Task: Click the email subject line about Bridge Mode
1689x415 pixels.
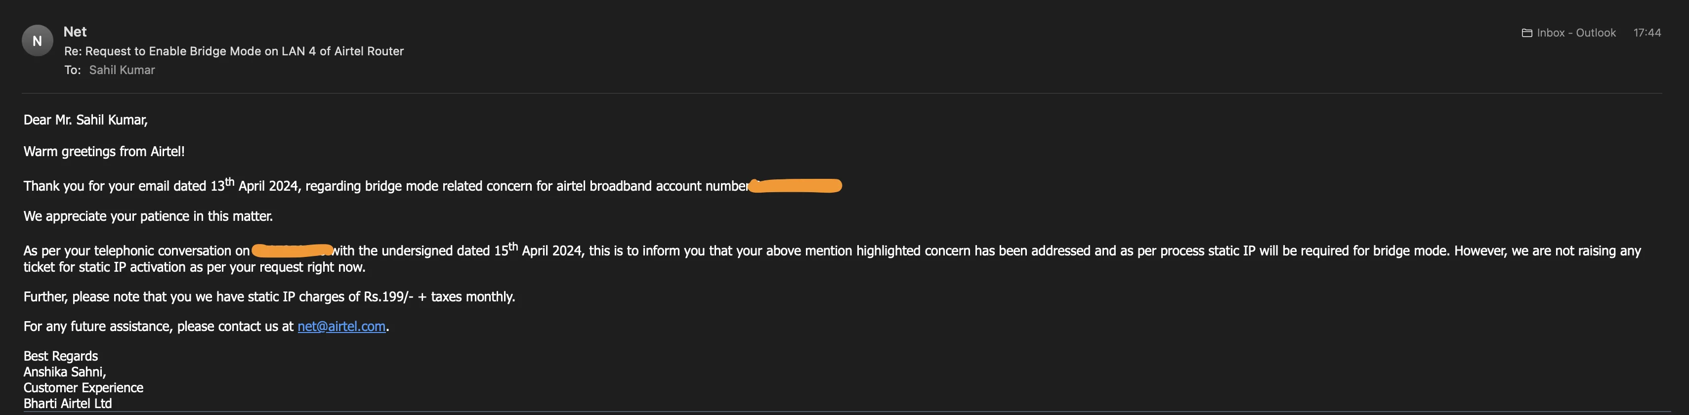Action: (x=233, y=51)
